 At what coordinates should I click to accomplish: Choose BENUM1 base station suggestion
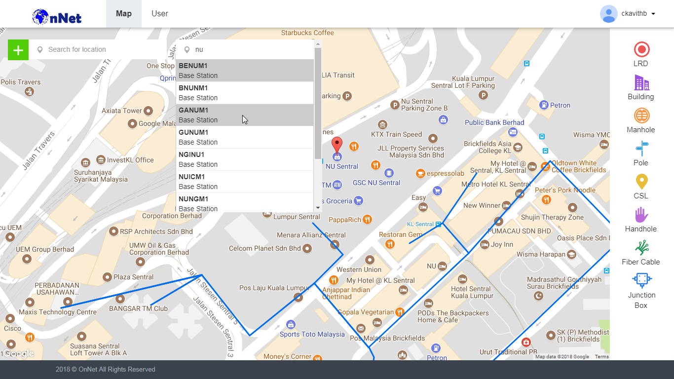(x=245, y=71)
